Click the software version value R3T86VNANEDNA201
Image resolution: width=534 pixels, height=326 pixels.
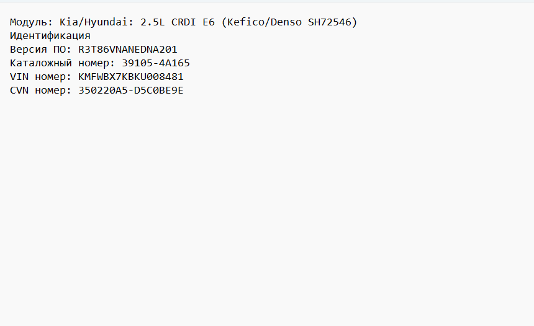pyautogui.click(x=128, y=50)
